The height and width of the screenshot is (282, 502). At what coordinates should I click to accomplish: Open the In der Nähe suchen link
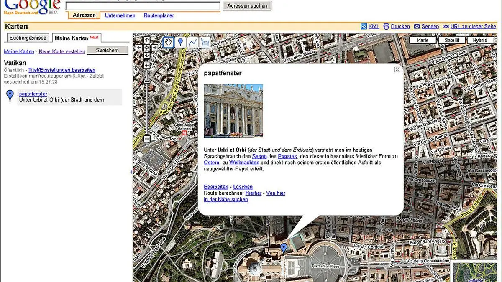225,199
